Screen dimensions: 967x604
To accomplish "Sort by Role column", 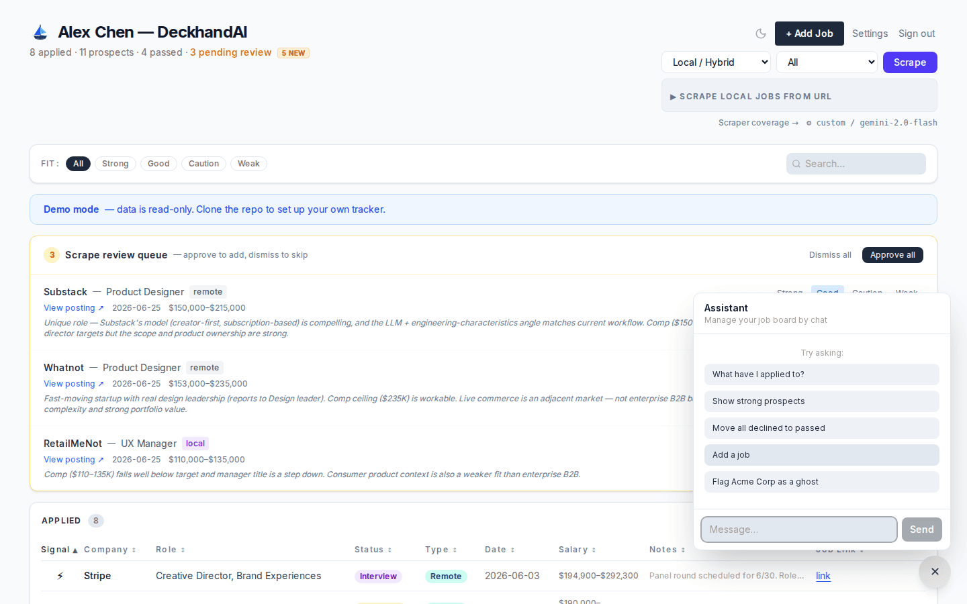I will (x=171, y=550).
